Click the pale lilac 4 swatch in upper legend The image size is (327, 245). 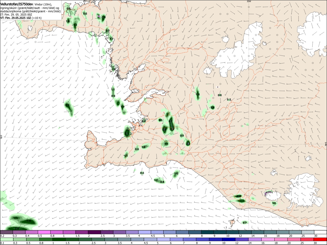coord(145,232)
